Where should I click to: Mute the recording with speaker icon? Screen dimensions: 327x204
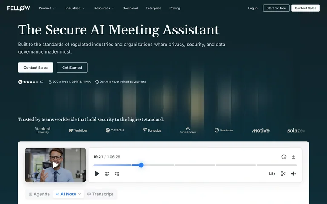coord(293,173)
